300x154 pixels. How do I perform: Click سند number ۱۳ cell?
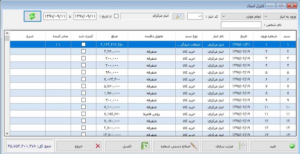[288, 128]
